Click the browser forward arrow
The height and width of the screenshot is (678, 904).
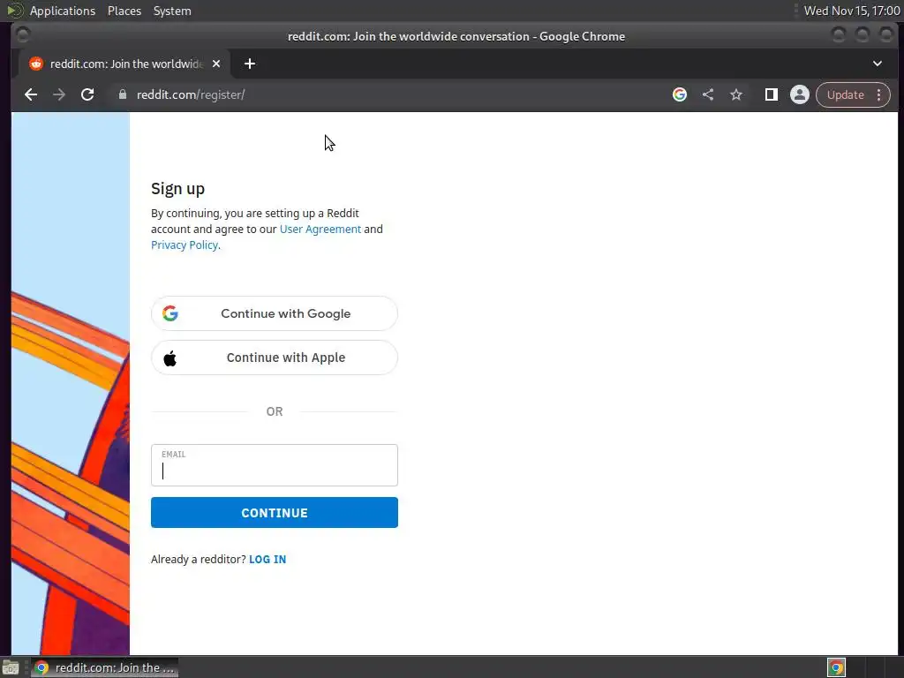click(59, 94)
